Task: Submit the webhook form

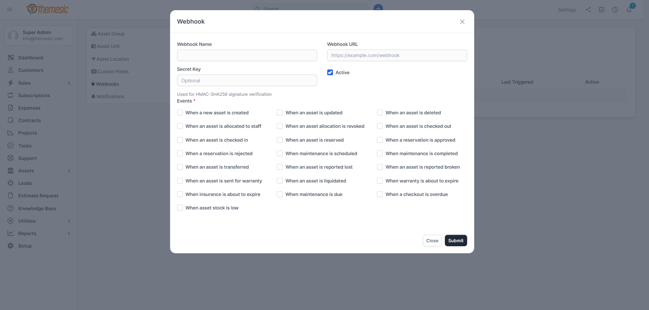Action: 456,241
